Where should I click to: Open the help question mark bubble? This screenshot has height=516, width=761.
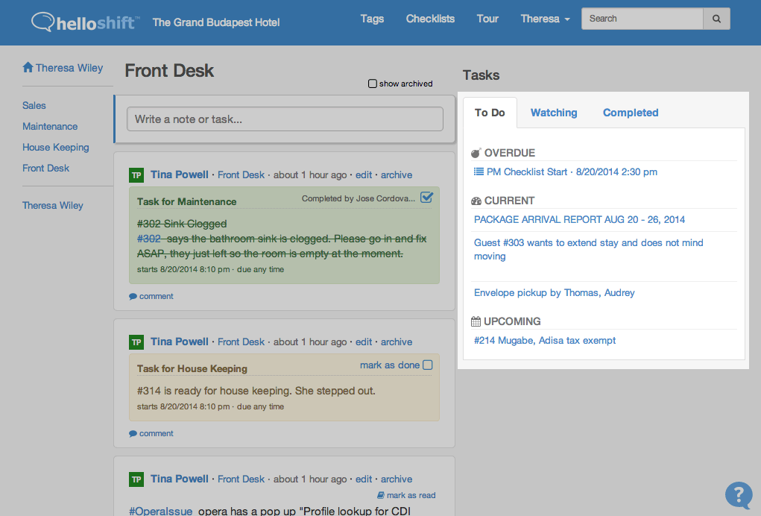(x=739, y=495)
